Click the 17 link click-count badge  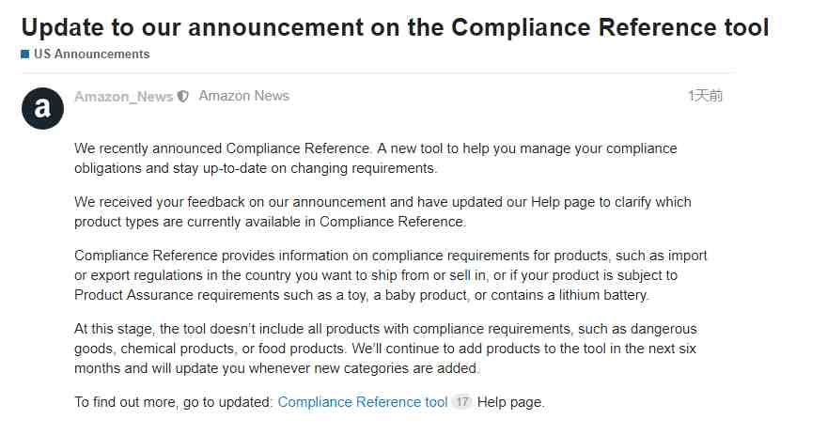point(462,402)
